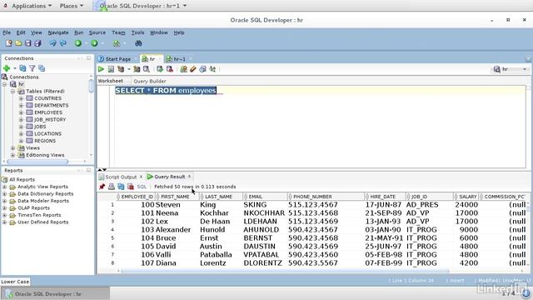Open the Navigate menu
The height and width of the screenshot is (300, 533).
[x=58, y=32]
